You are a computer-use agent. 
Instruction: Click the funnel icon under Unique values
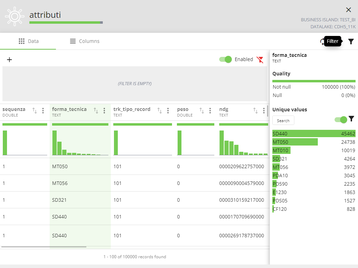click(351, 119)
